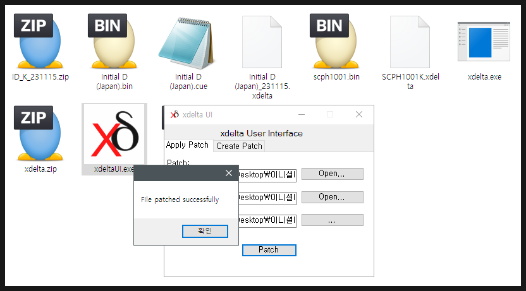
Task: Click the output file path input field
Action: point(267,221)
